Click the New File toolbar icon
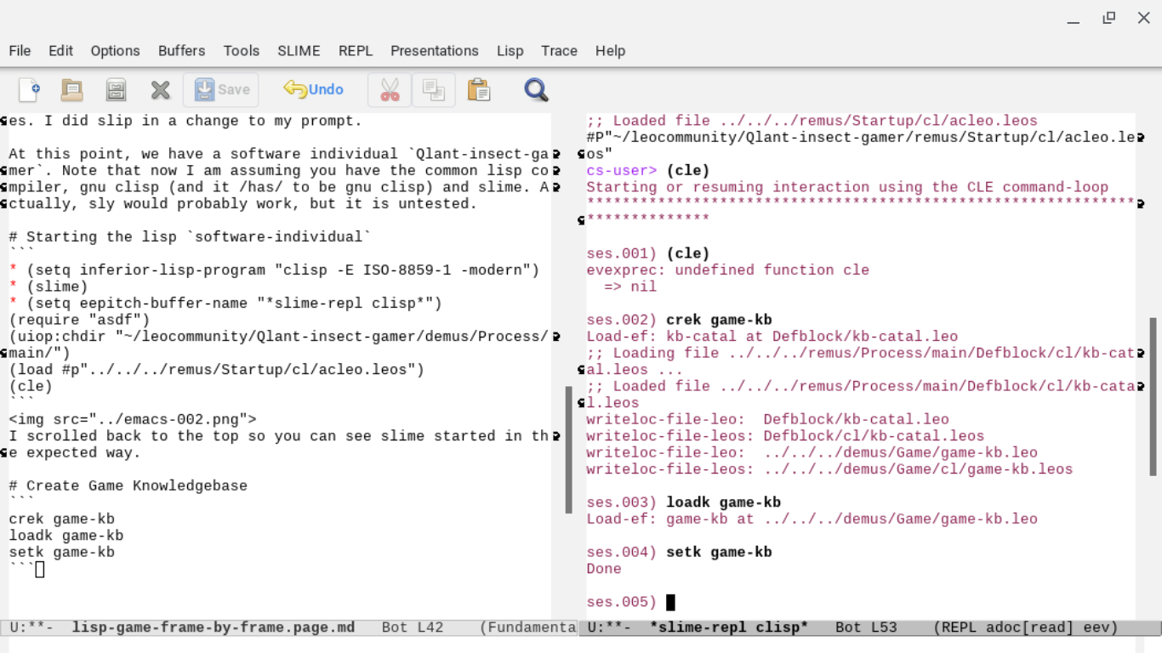The width and height of the screenshot is (1162, 653). (29, 89)
